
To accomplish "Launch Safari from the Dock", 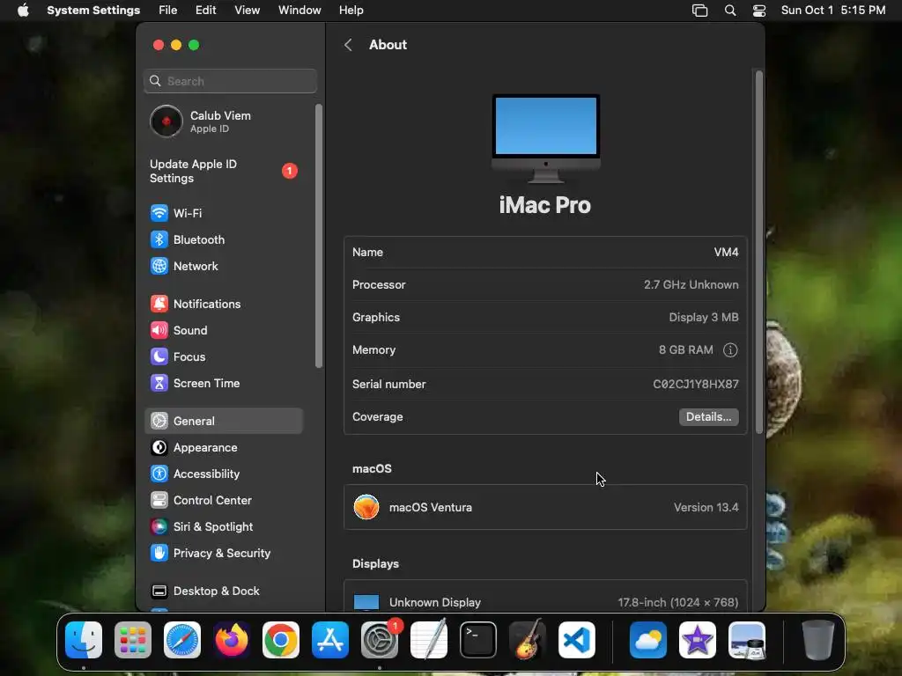I will pos(182,640).
